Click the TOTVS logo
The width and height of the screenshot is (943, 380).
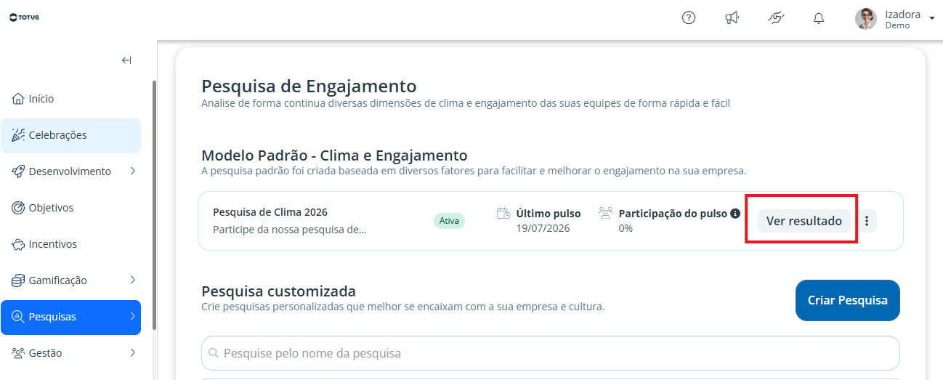[25, 17]
